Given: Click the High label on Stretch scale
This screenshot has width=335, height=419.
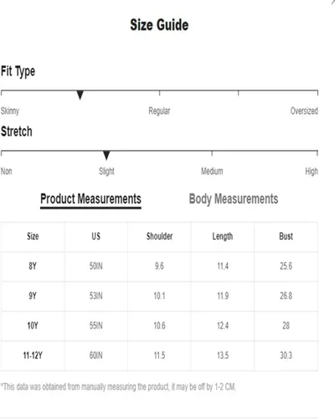Looking at the screenshot, I should (312, 171).
